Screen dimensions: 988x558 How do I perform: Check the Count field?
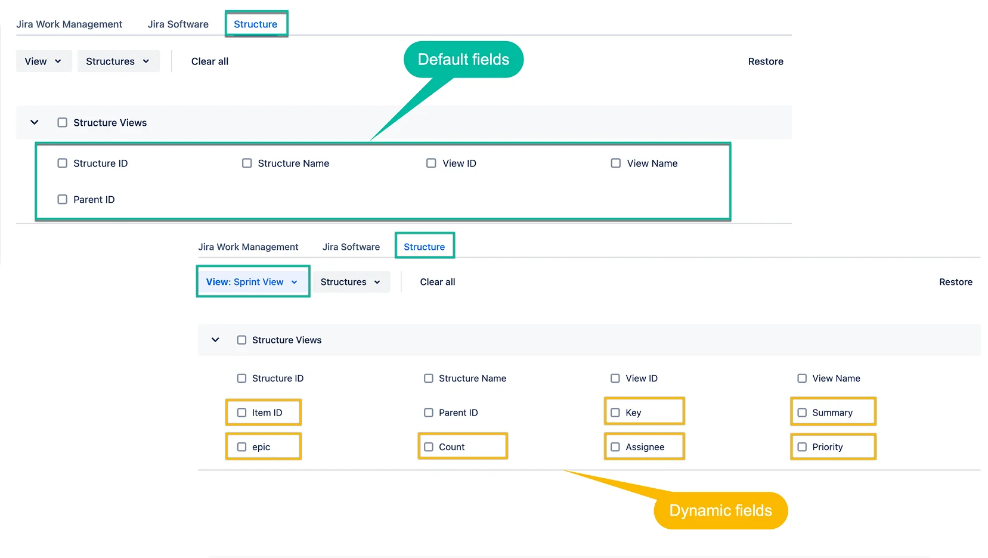tap(429, 447)
